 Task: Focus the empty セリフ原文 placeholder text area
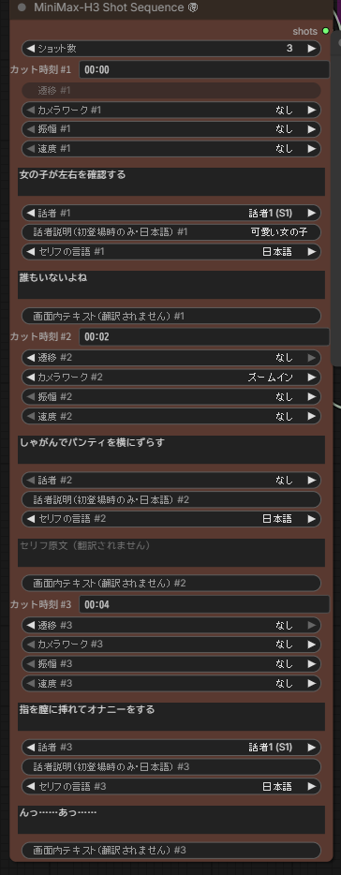(171, 553)
